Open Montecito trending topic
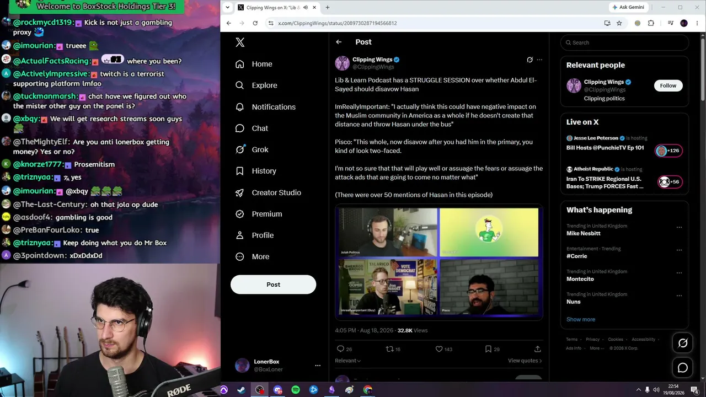The height and width of the screenshot is (397, 706). coord(580,279)
